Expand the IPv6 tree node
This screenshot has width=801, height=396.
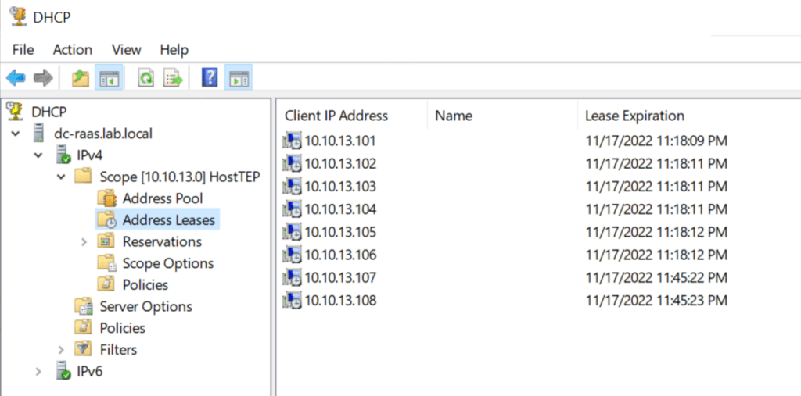coord(38,372)
